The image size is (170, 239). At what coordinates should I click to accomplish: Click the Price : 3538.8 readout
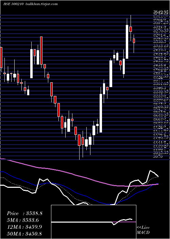(24, 213)
